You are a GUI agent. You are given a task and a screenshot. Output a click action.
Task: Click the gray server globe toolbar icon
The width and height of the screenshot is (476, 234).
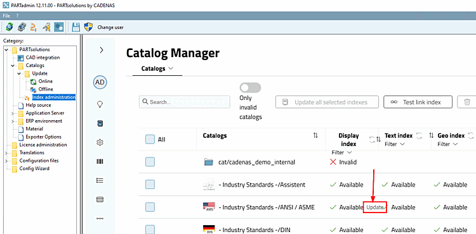(x=22, y=27)
